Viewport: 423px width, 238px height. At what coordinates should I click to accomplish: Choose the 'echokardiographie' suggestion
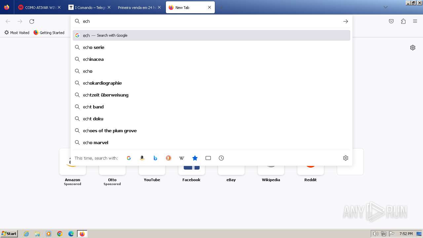211,83
